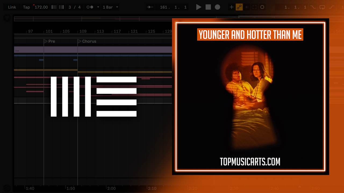Click the Punch-In switch icon
Screen dimensions: 344x193
(x=313, y=7)
